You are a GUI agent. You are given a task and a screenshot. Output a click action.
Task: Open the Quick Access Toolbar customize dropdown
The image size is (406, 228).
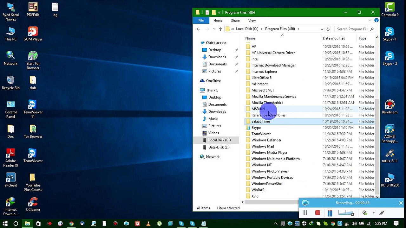point(219,13)
